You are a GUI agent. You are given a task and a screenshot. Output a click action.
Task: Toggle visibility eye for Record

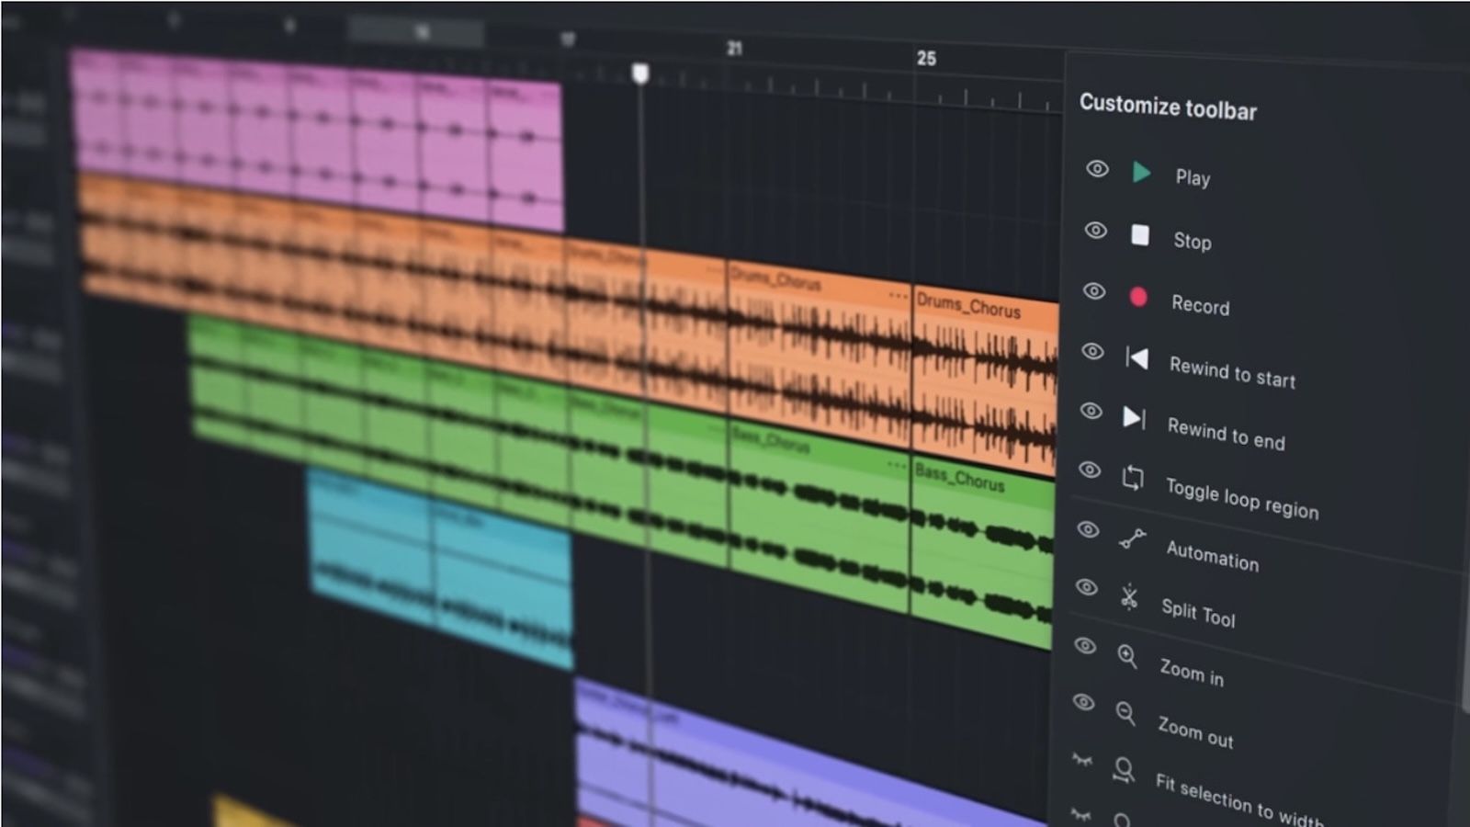point(1093,291)
